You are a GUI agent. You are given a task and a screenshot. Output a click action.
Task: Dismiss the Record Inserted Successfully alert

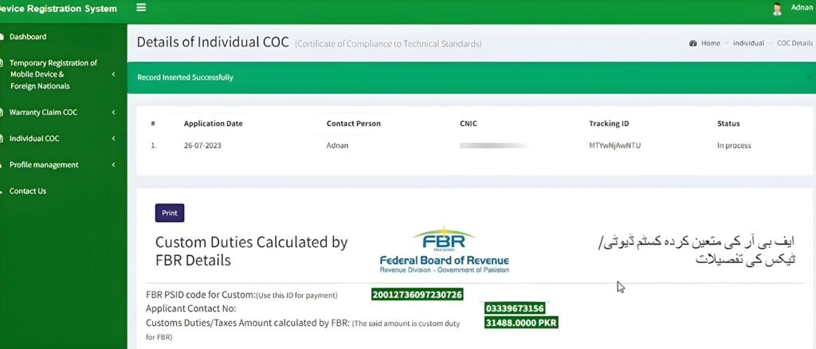tap(810, 77)
